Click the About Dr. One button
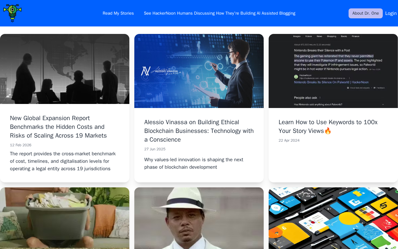Screen dimensions: 398x249 (x=366, y=13)
